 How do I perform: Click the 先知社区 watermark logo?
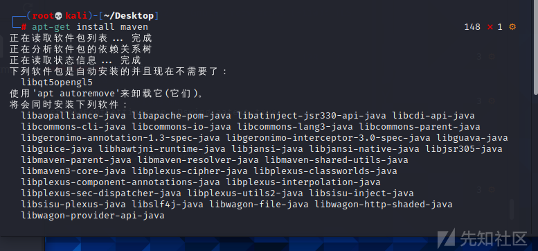pyautogui.click(x=483, y=238)
